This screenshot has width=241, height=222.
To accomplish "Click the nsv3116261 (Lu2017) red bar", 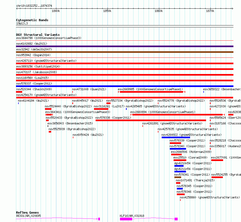I will click(101, 109).
